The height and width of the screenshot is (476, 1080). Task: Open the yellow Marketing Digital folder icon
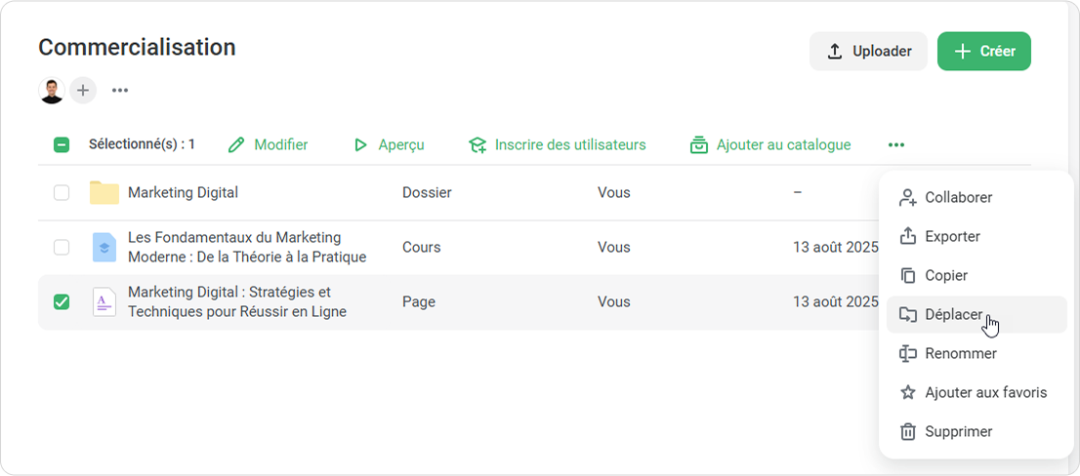coord(104,193)
